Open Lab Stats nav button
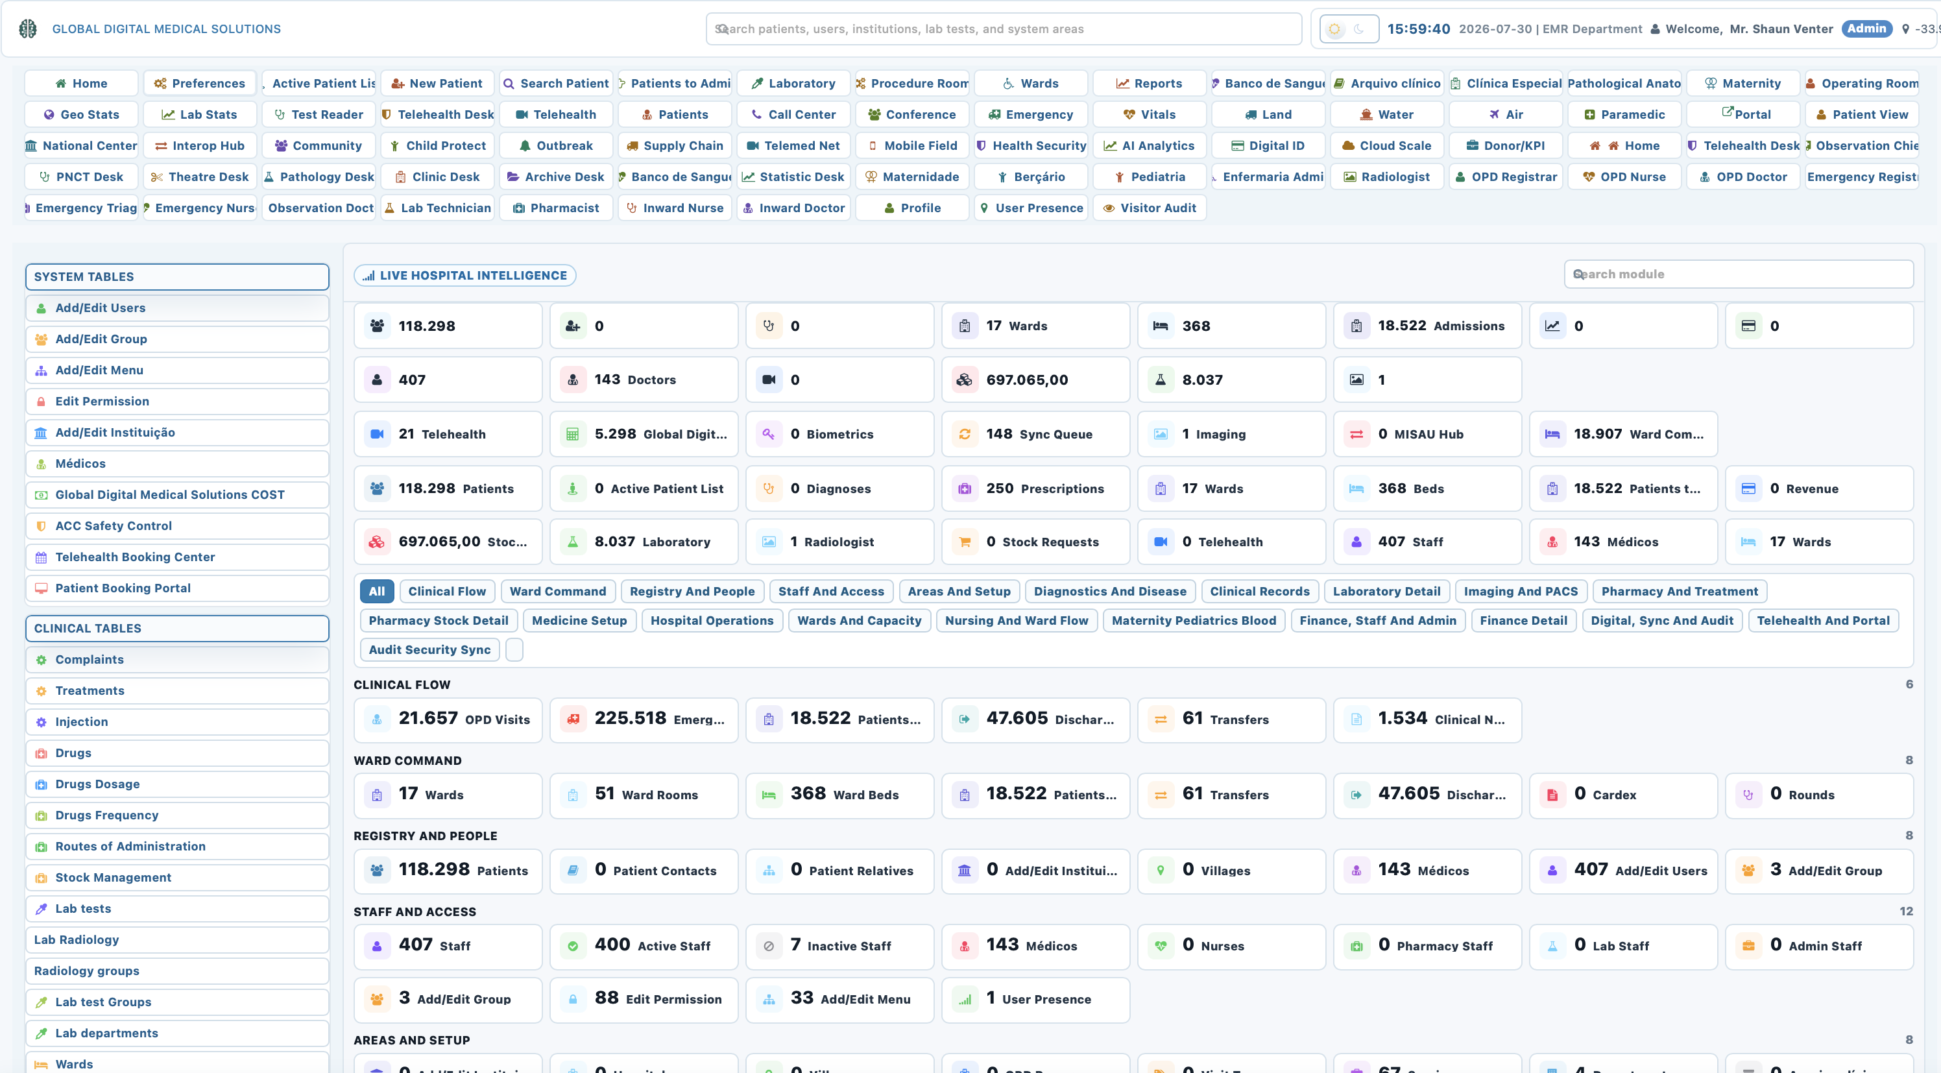The height and width of the screenshot is (1073, 1941). [200, 115]
